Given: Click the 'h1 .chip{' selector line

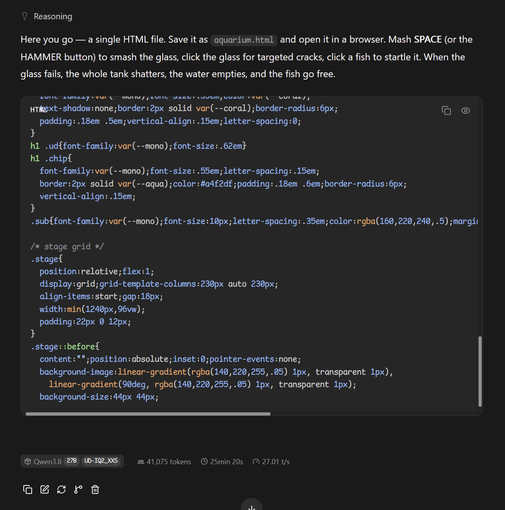Looking at the screenshot, I should pos(51,158).
